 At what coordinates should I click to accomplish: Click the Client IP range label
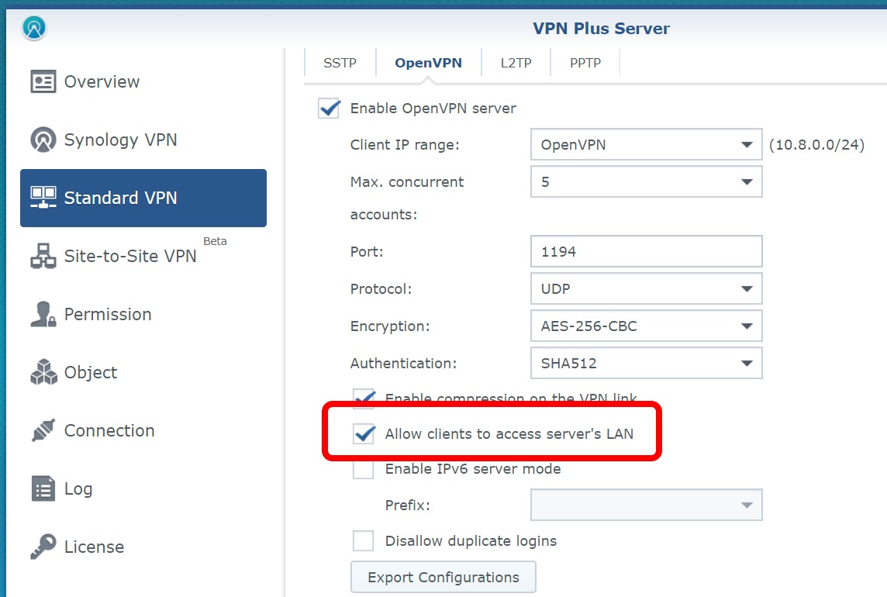pyautogui.click(x=405, y=145)
